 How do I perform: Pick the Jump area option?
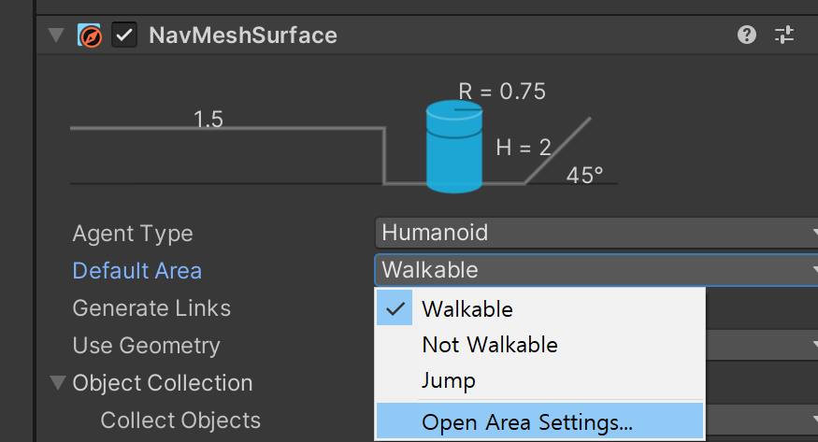point(449,380)
